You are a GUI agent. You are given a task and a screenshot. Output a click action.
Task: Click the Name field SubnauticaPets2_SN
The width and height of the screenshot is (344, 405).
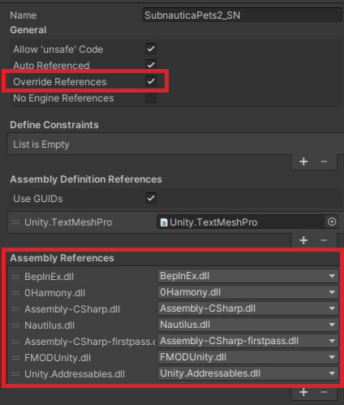pyautogui.click(x=243, y=15)
